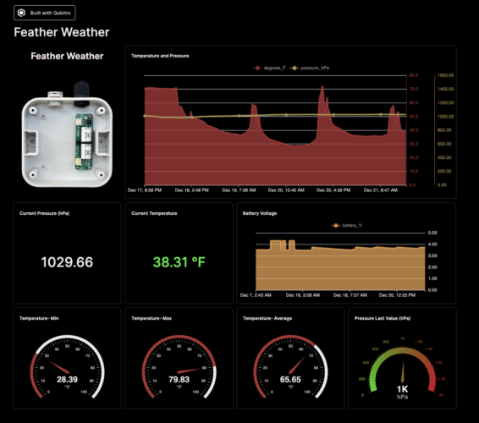Click the Dec 20, 12:25 PM battery axis label
The height and width of the screenshot is (423, 479).
[397, 295]
